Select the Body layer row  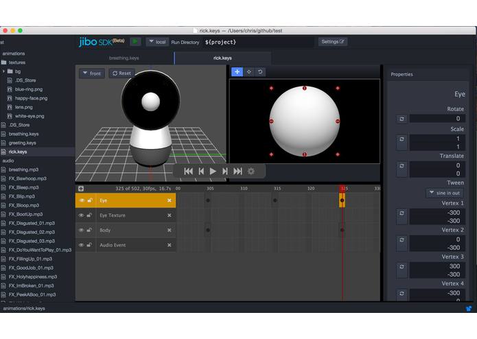point(126,230)
